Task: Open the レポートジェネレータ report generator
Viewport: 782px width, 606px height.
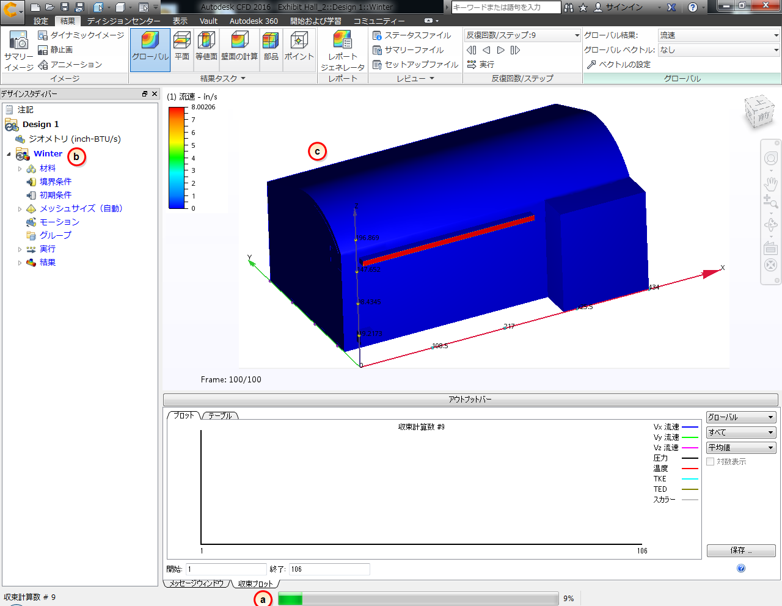Action: (x=343, y=50)
